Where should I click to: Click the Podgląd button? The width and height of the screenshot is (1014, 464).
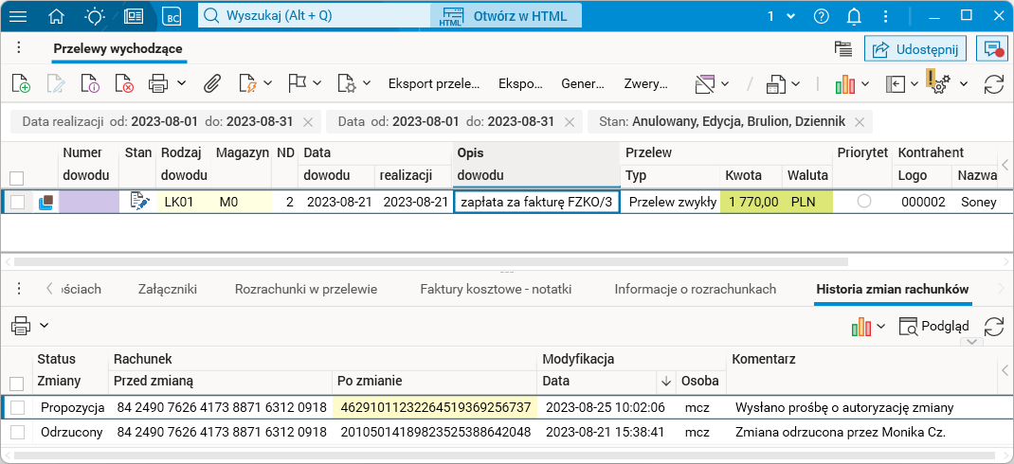click(x=933, y=327)
